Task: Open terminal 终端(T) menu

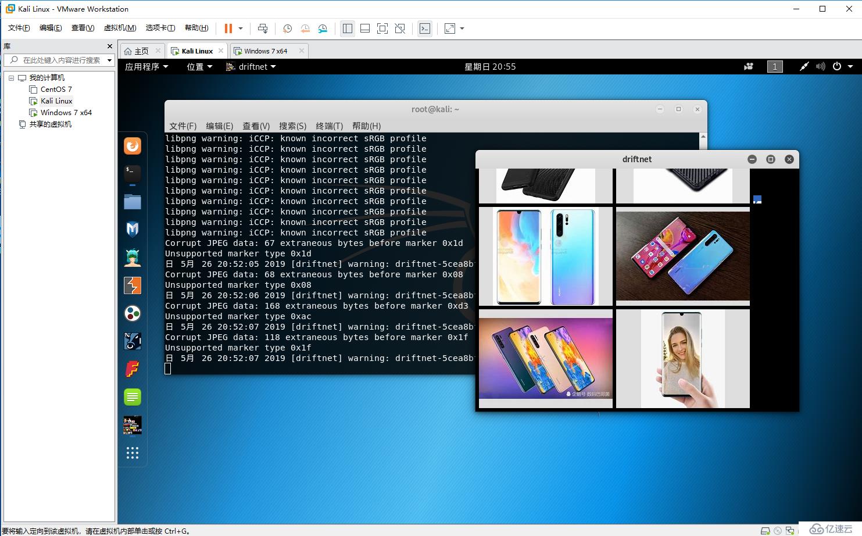Action: (x=329, y=126)
